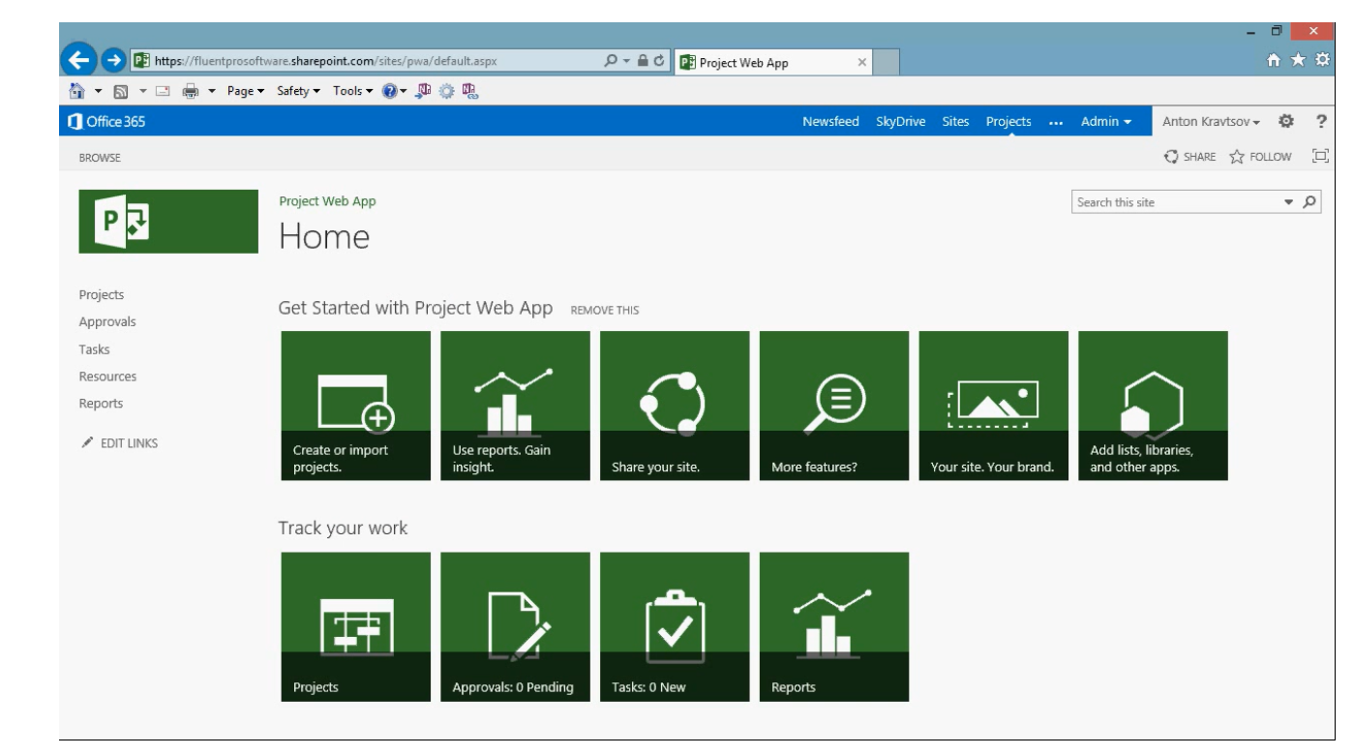The image size is (1354, 755).
Task: Open the Projects tile under Track your work
Action: [x=356, y=627]
